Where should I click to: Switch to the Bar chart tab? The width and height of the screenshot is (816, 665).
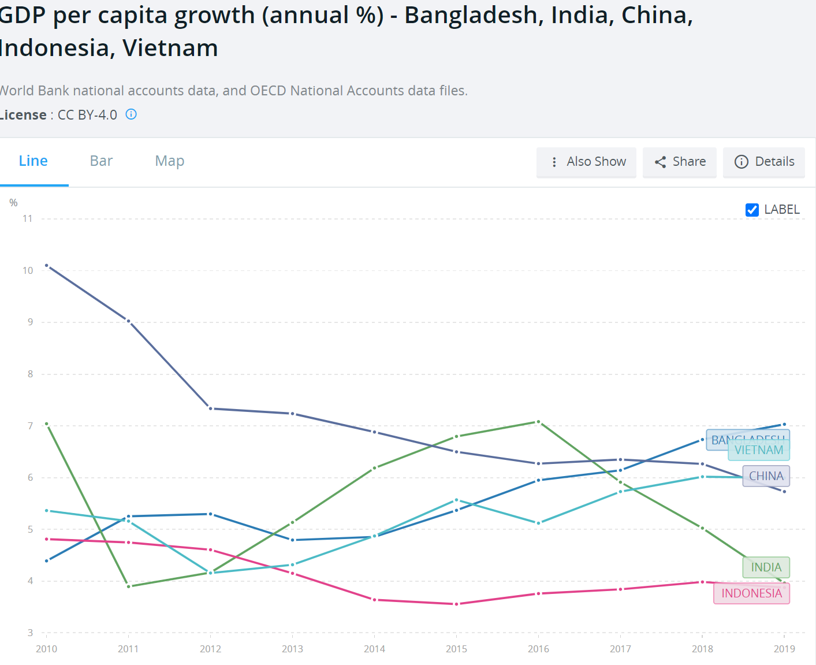tap(100, 161)
